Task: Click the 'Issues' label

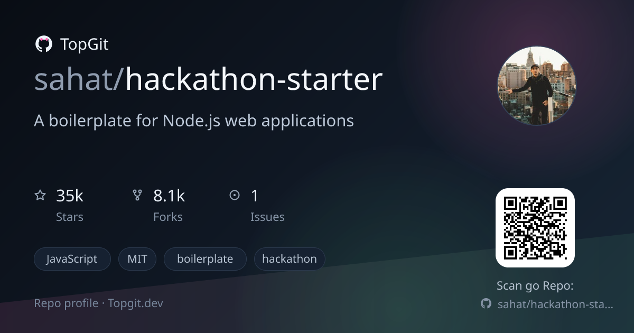Action: (x=267, y=217)
